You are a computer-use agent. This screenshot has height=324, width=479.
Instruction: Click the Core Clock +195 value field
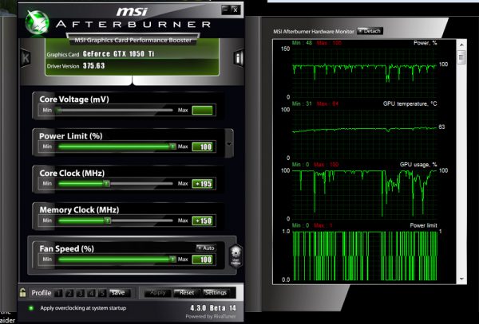coord(202,184)
